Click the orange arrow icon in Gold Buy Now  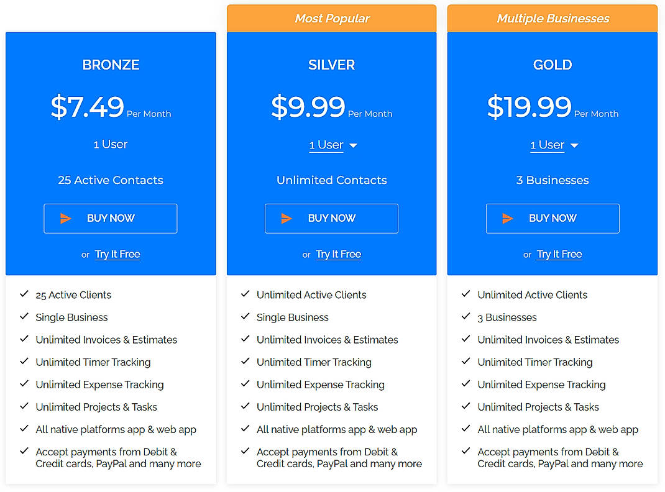pos(507,218)
